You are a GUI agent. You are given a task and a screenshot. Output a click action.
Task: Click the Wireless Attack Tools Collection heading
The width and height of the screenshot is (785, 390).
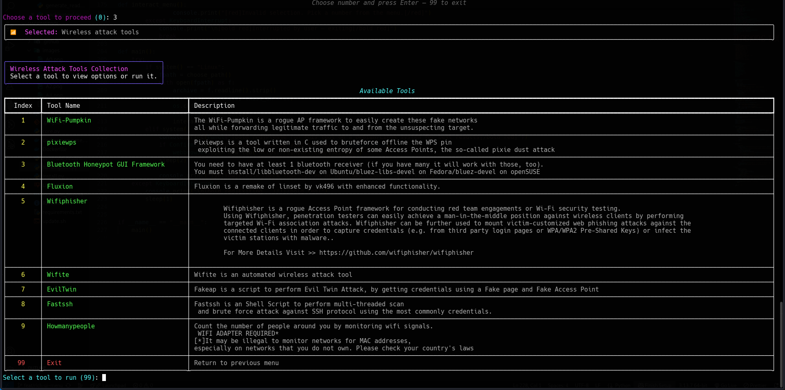69,69
